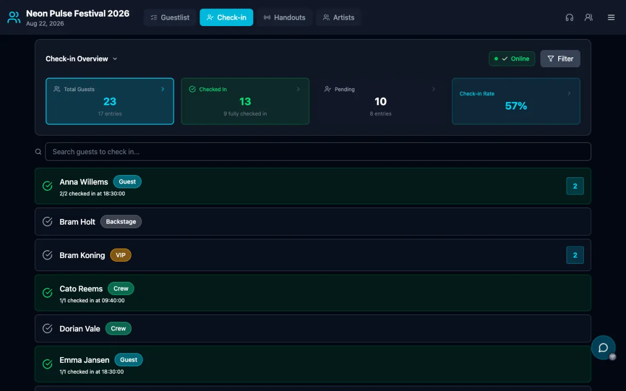Viewport: 626px width, 391px height.
Task: Click the Filter button
Action: [x=560, y=59]
